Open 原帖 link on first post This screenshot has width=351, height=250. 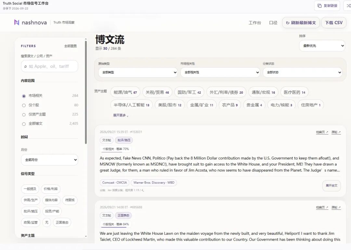click(336, 132)
